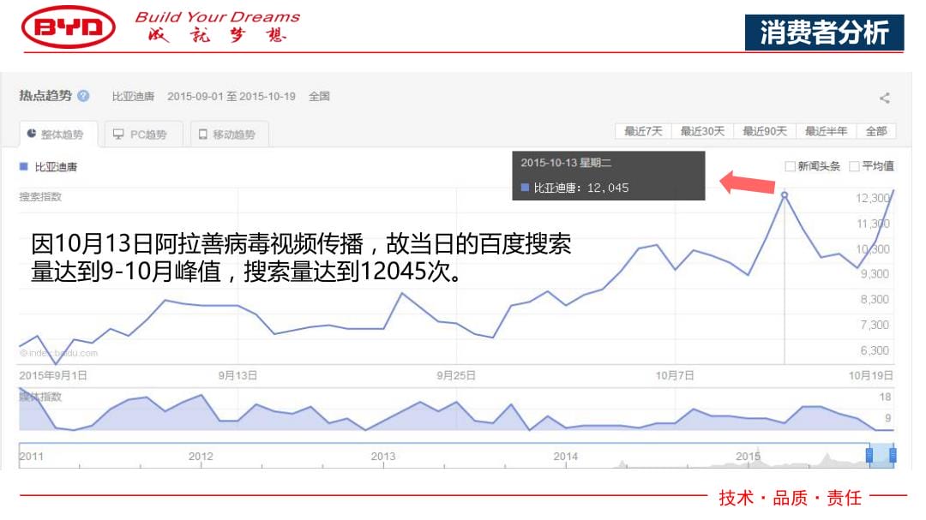Click the Build Your Dreams slogan
Image resolution: width=926 pixels, height=520 pixels.
[x=218, y=17]
